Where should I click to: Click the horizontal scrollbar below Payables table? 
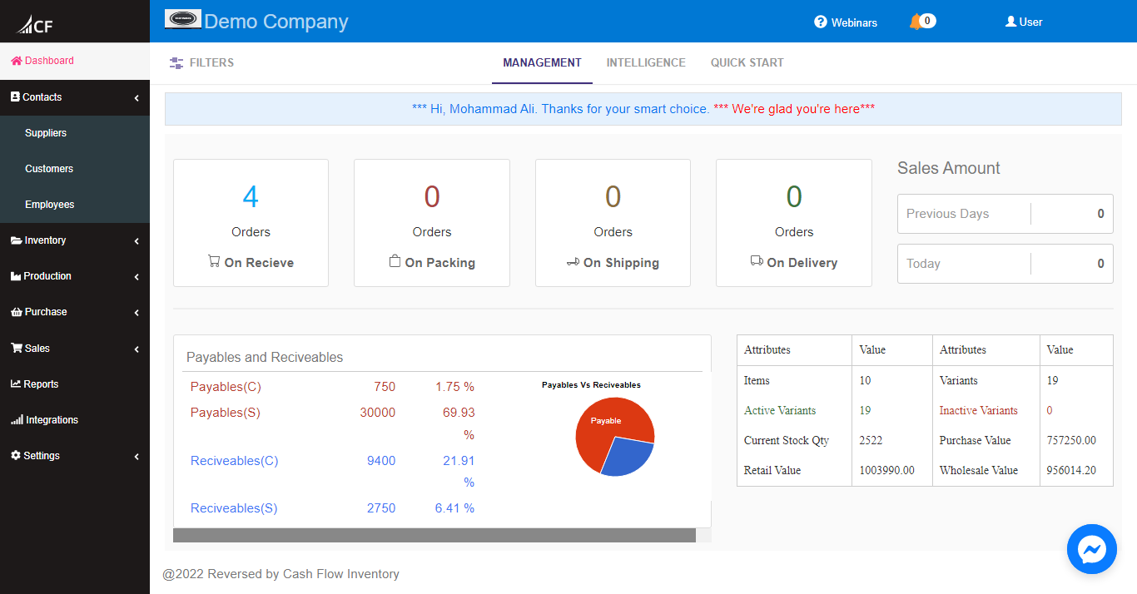(433, 535)
